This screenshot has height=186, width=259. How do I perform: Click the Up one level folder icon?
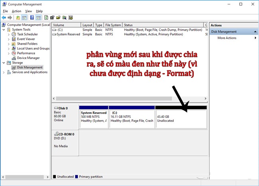(18, 18)
